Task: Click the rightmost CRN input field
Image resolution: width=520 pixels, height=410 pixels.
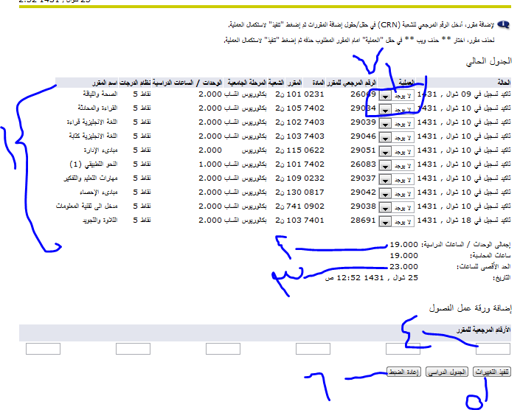Action: coord(493,349)
